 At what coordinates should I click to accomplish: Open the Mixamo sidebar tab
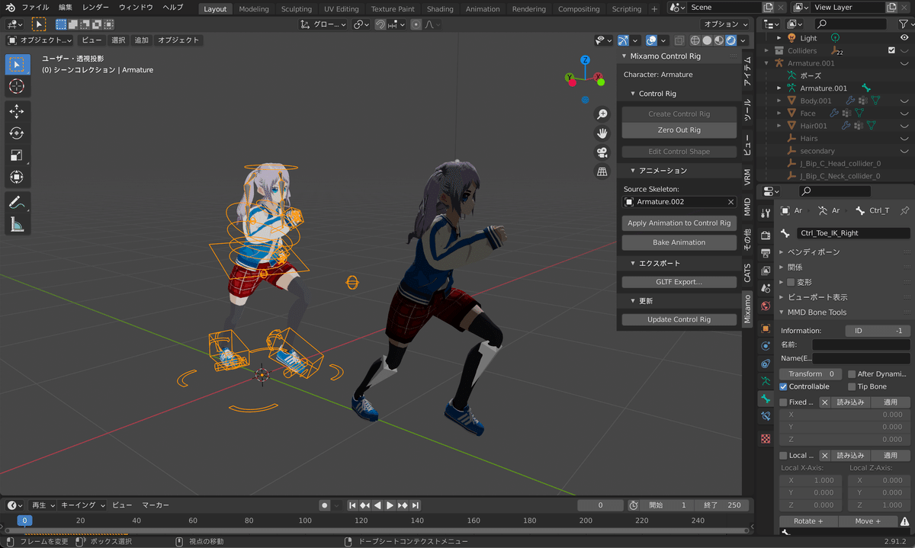tap(747, 310)
